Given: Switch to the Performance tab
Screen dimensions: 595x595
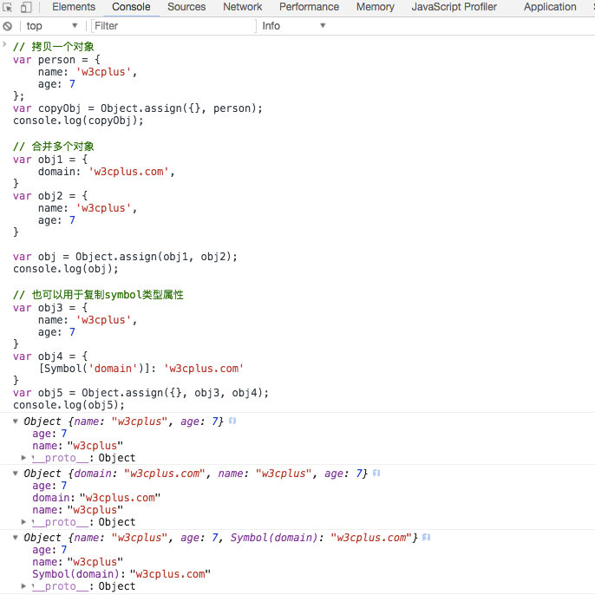Looking at the screenshot, I should [309, 7].
